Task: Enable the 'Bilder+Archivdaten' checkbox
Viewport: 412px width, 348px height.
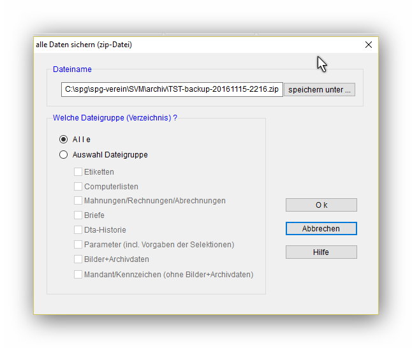Action: tap(78, 259)
